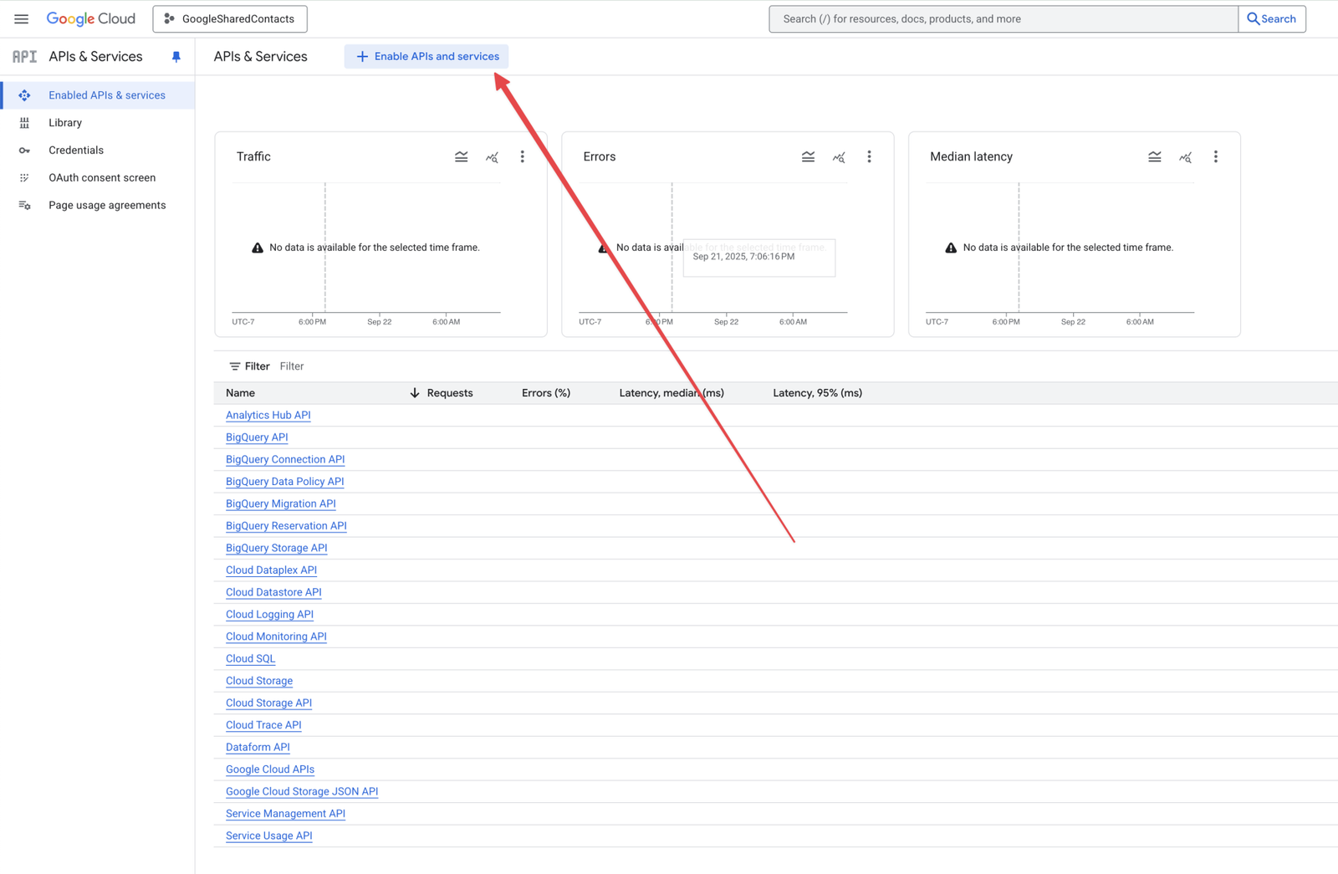This screenshot has height=874, width=1338.
Task: Toggle the legend on the Errors chart
Action: (808, 157)
